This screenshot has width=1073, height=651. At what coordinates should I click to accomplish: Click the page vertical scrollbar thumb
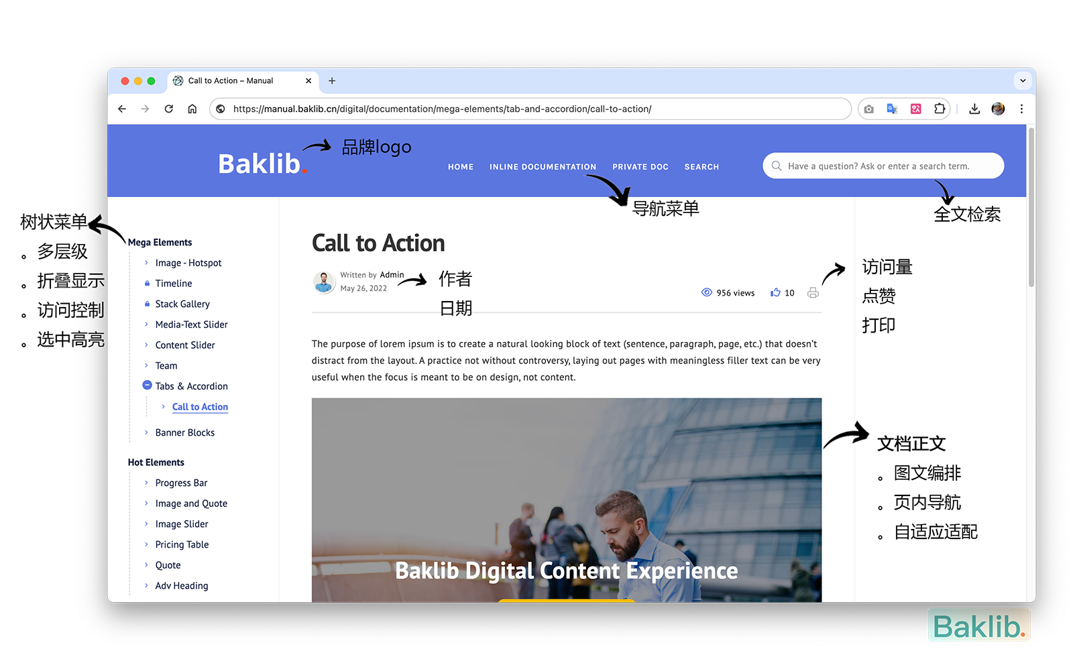click(x=1031, y=208)
